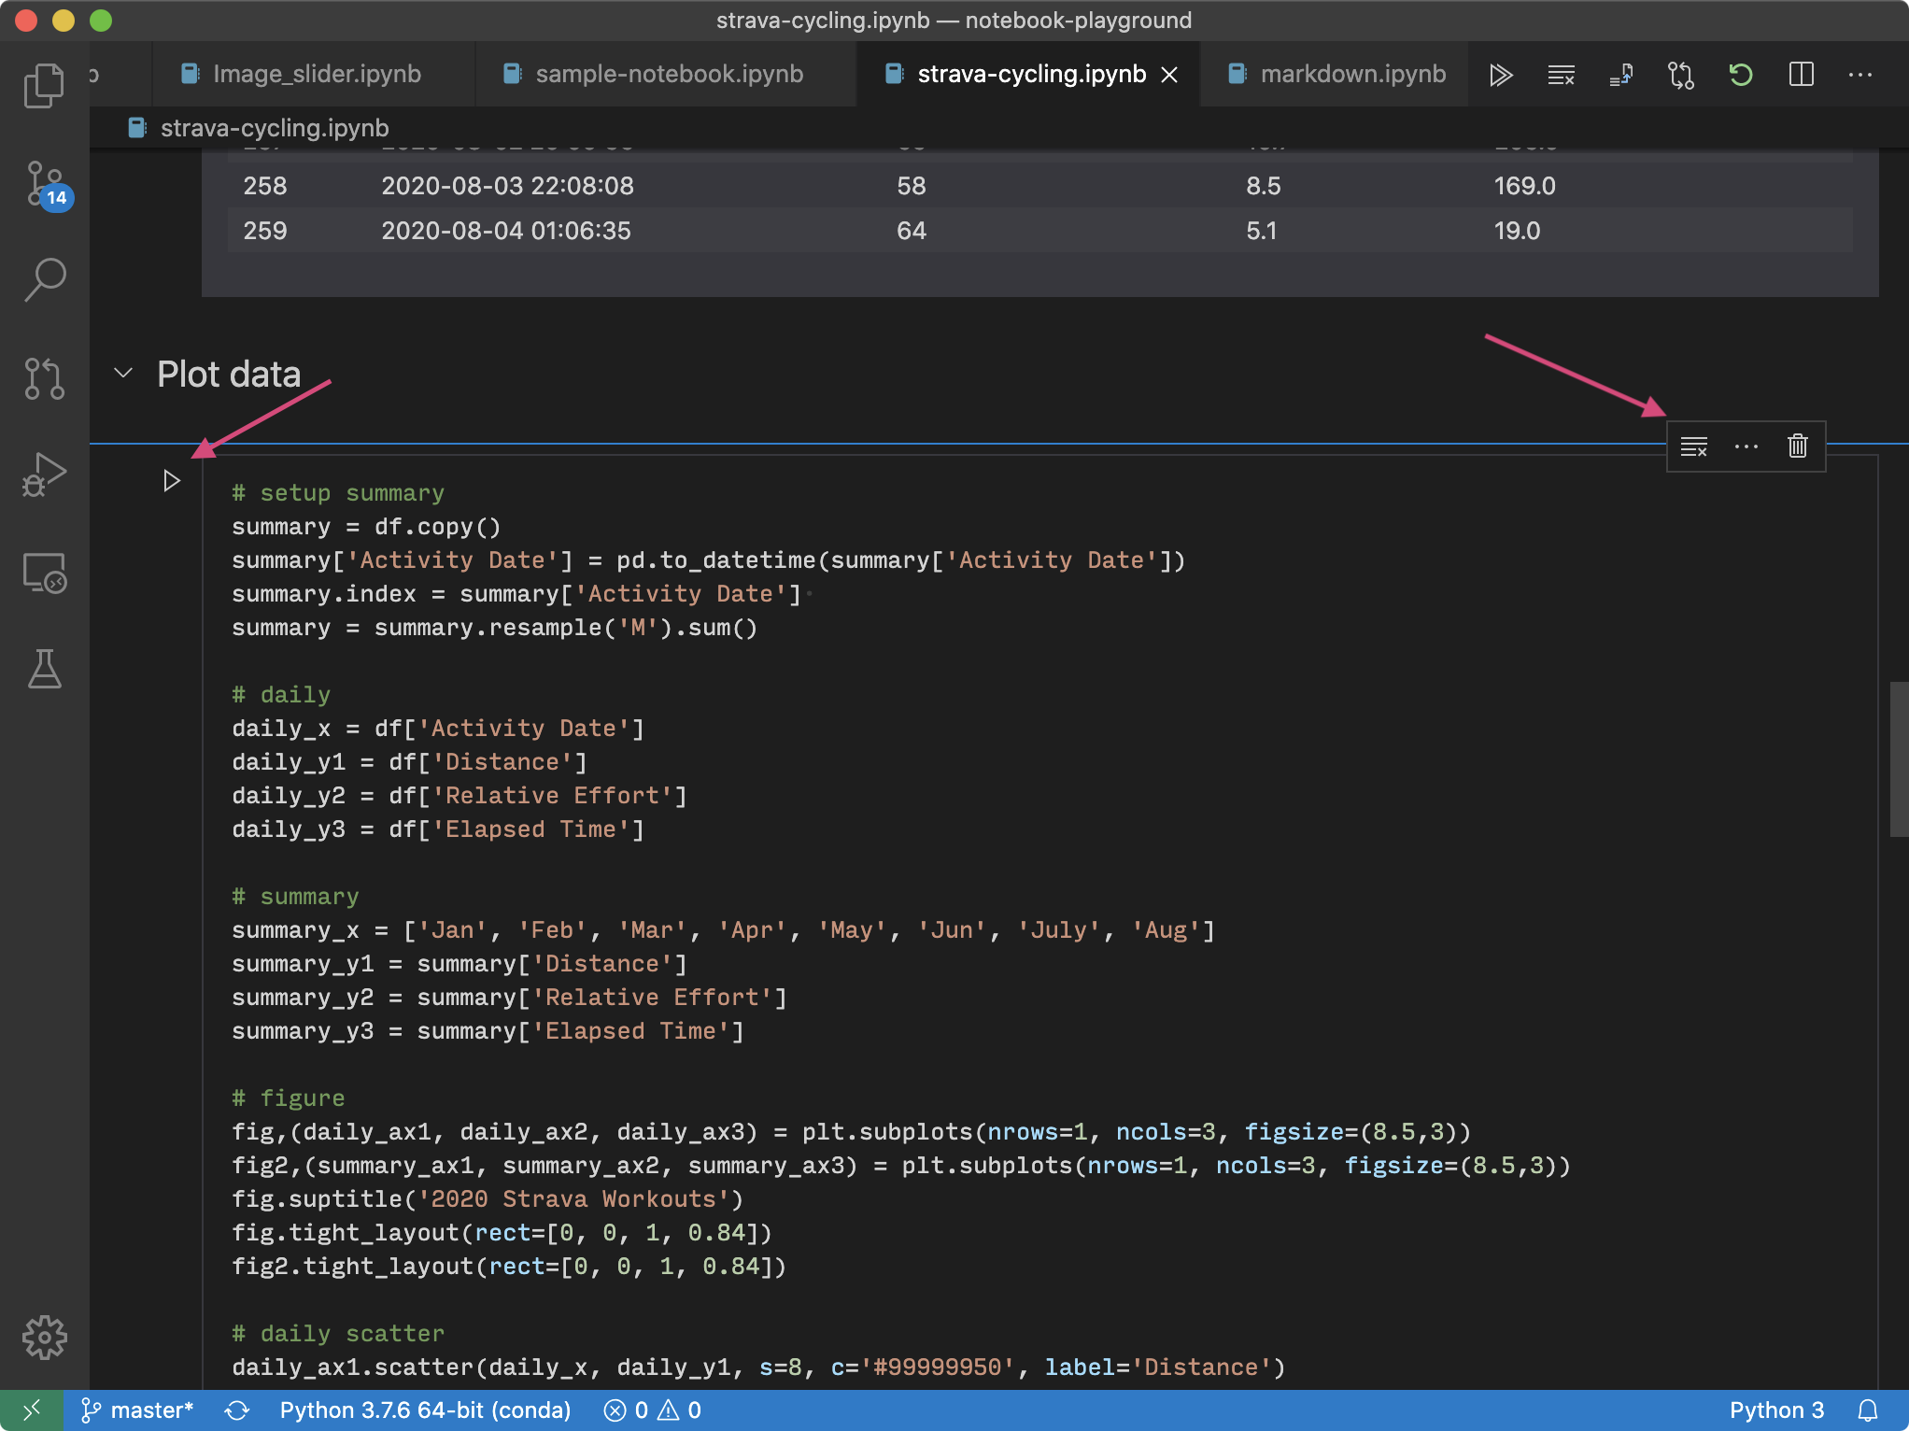Screen dimensions: 1909x1431
Task: Open editor more actions ellipsis
Action: point(1860,75)
